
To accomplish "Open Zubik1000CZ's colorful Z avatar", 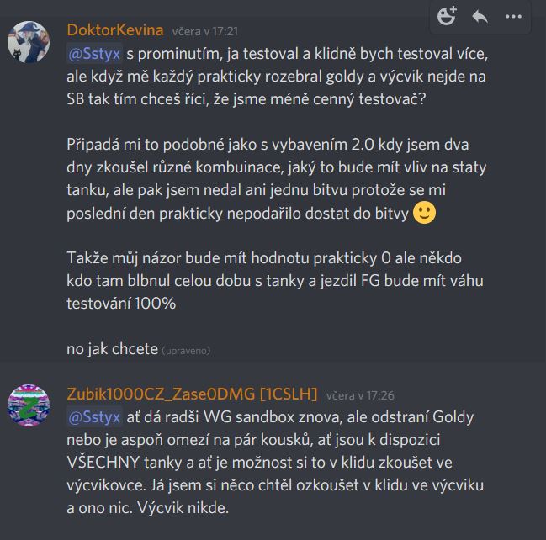I will pyautogui.click(x=29, y=405).
